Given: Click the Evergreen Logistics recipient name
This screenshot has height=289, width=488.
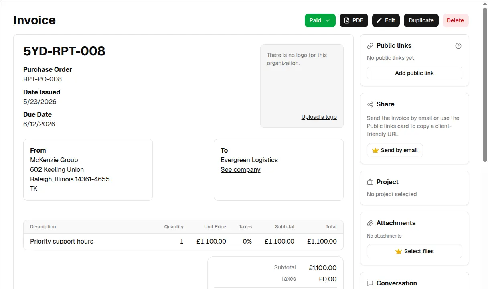Looking at the screenshot, I should (x=249, y=160).
